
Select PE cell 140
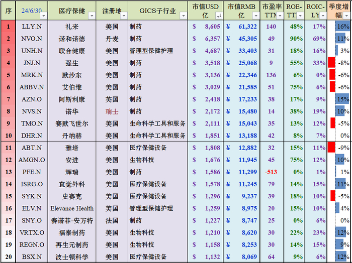pos(272,27)
